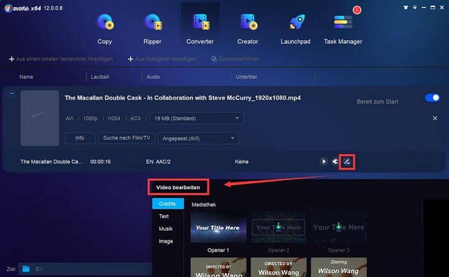Screen dimensions: 449x277
Task: Click the Zusammenführen button text
Action: click(x=239, y=59)
